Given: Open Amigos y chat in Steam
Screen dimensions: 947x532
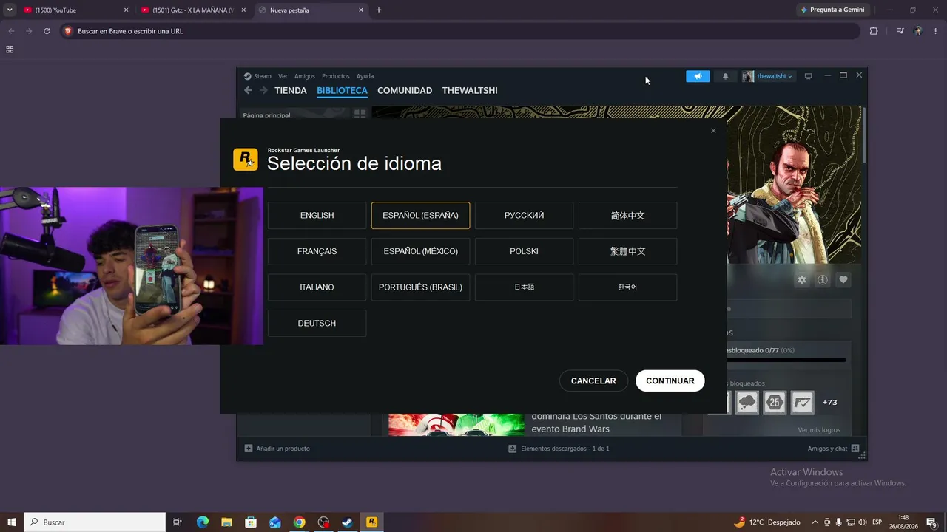Looking at the screenshot, I should [833, 449].
